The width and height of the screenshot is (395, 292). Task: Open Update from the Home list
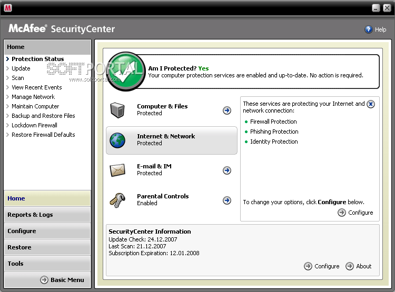pyautogui.click(x=21, y=68)
